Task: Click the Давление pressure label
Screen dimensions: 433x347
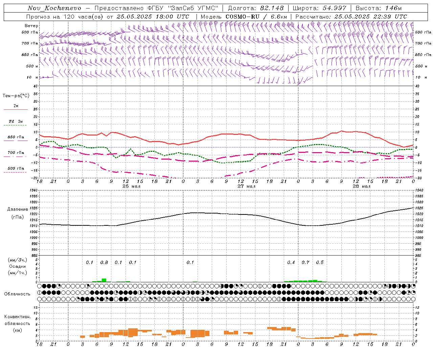Action: [x=18, y=209]
